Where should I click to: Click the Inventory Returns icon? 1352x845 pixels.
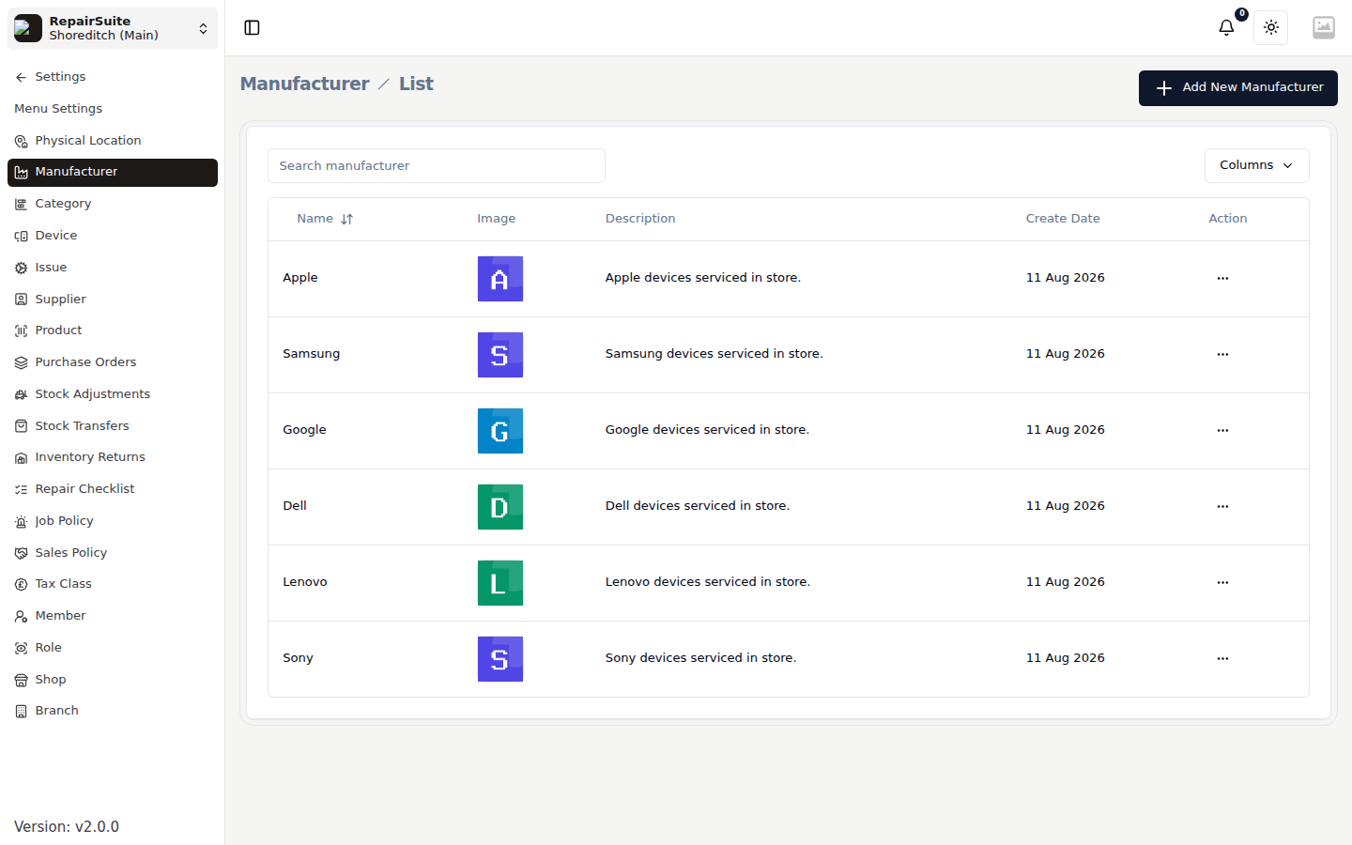(x=21, y=458)
